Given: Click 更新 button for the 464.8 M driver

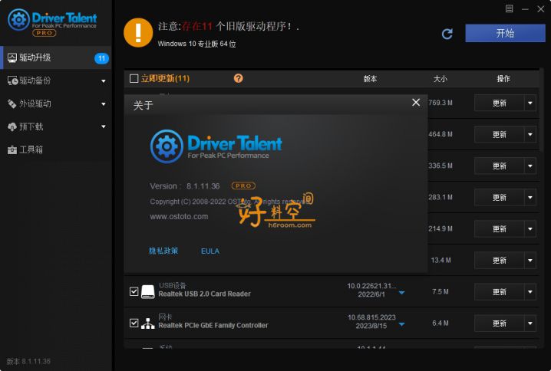Looking at the screenshot, I should [x=500, y=134].
